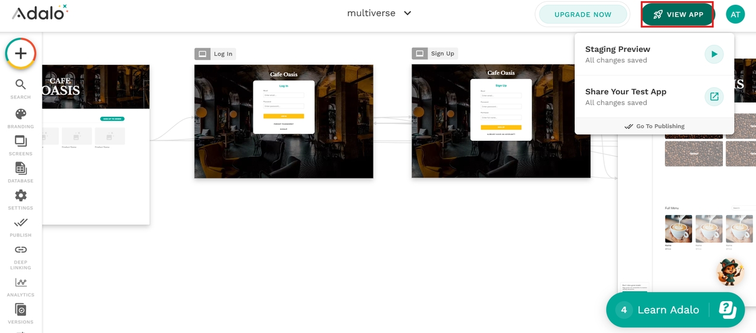Screen dimensions: 756x333
Task: Select the Cafe Oasis home screen on the left
Action: tap(96, 144)
